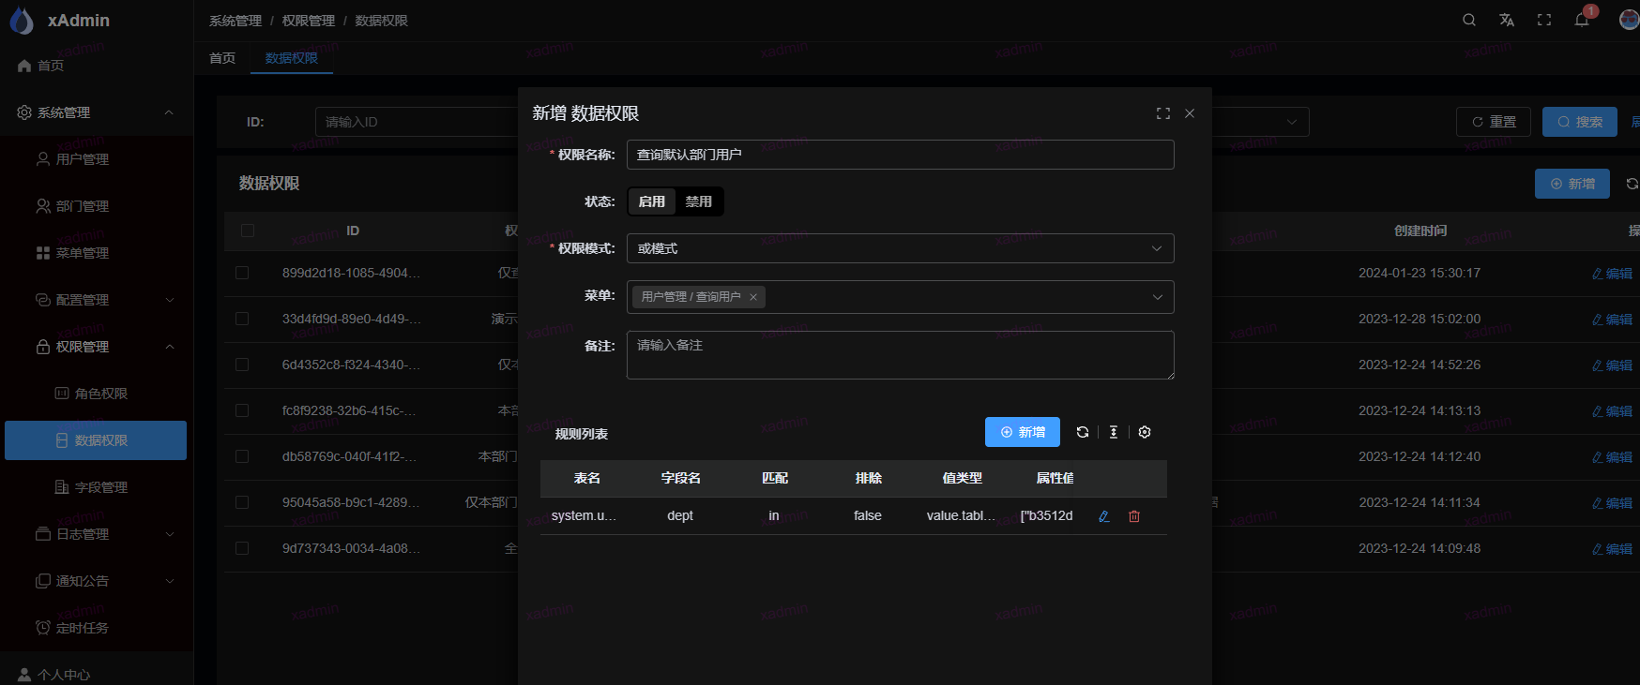Open 定时任务 in sidebar
Screen dimensions: 1640x685
point(97,628)
